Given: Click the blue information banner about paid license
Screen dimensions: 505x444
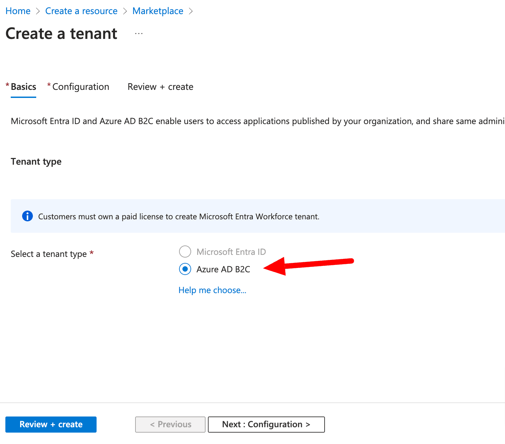Looking at the screenshot, I should click(235, 216).
